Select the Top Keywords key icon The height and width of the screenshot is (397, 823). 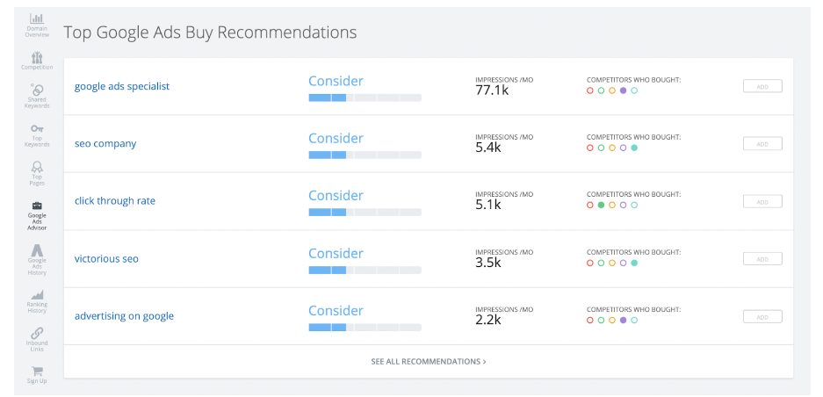click(x=37, y=129)
